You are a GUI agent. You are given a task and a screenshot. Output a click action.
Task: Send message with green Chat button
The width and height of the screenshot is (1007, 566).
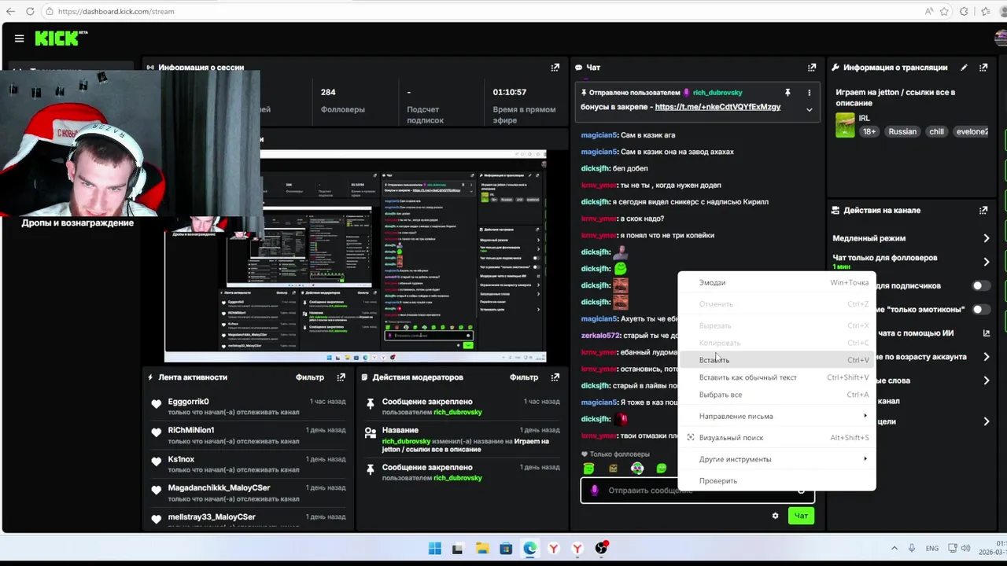[801, 516]
